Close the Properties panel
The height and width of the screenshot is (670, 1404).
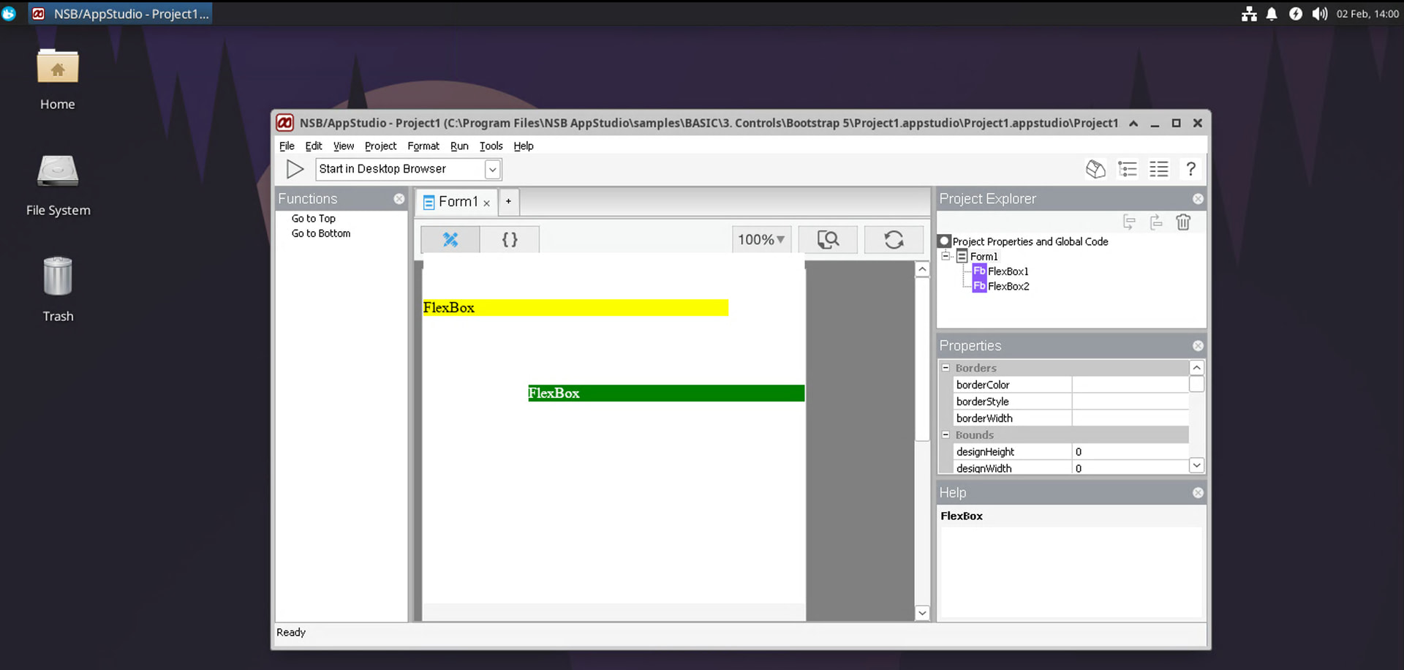click(1198, 346)
